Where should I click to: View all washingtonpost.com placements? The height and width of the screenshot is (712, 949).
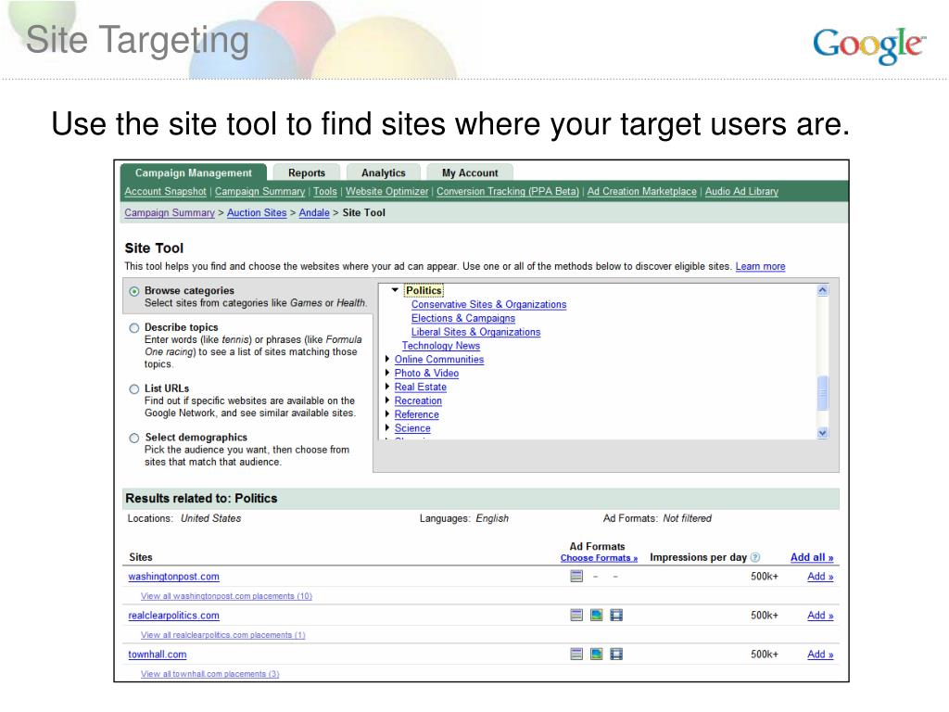pos(226,596)
